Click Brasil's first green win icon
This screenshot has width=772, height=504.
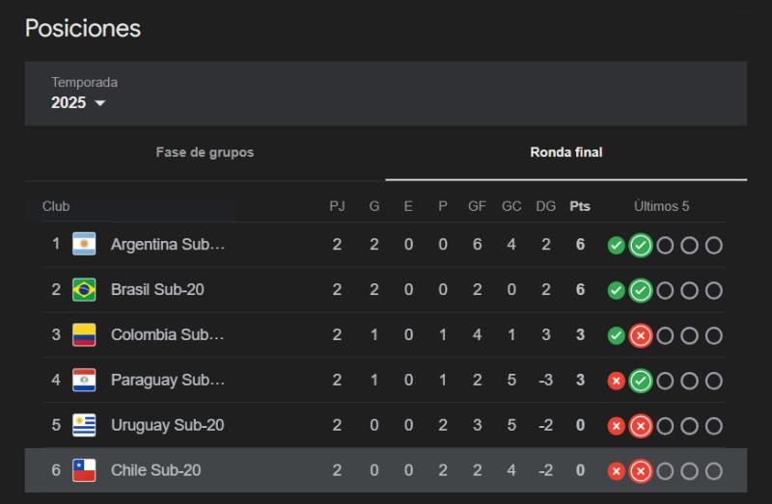pos(616,290)
